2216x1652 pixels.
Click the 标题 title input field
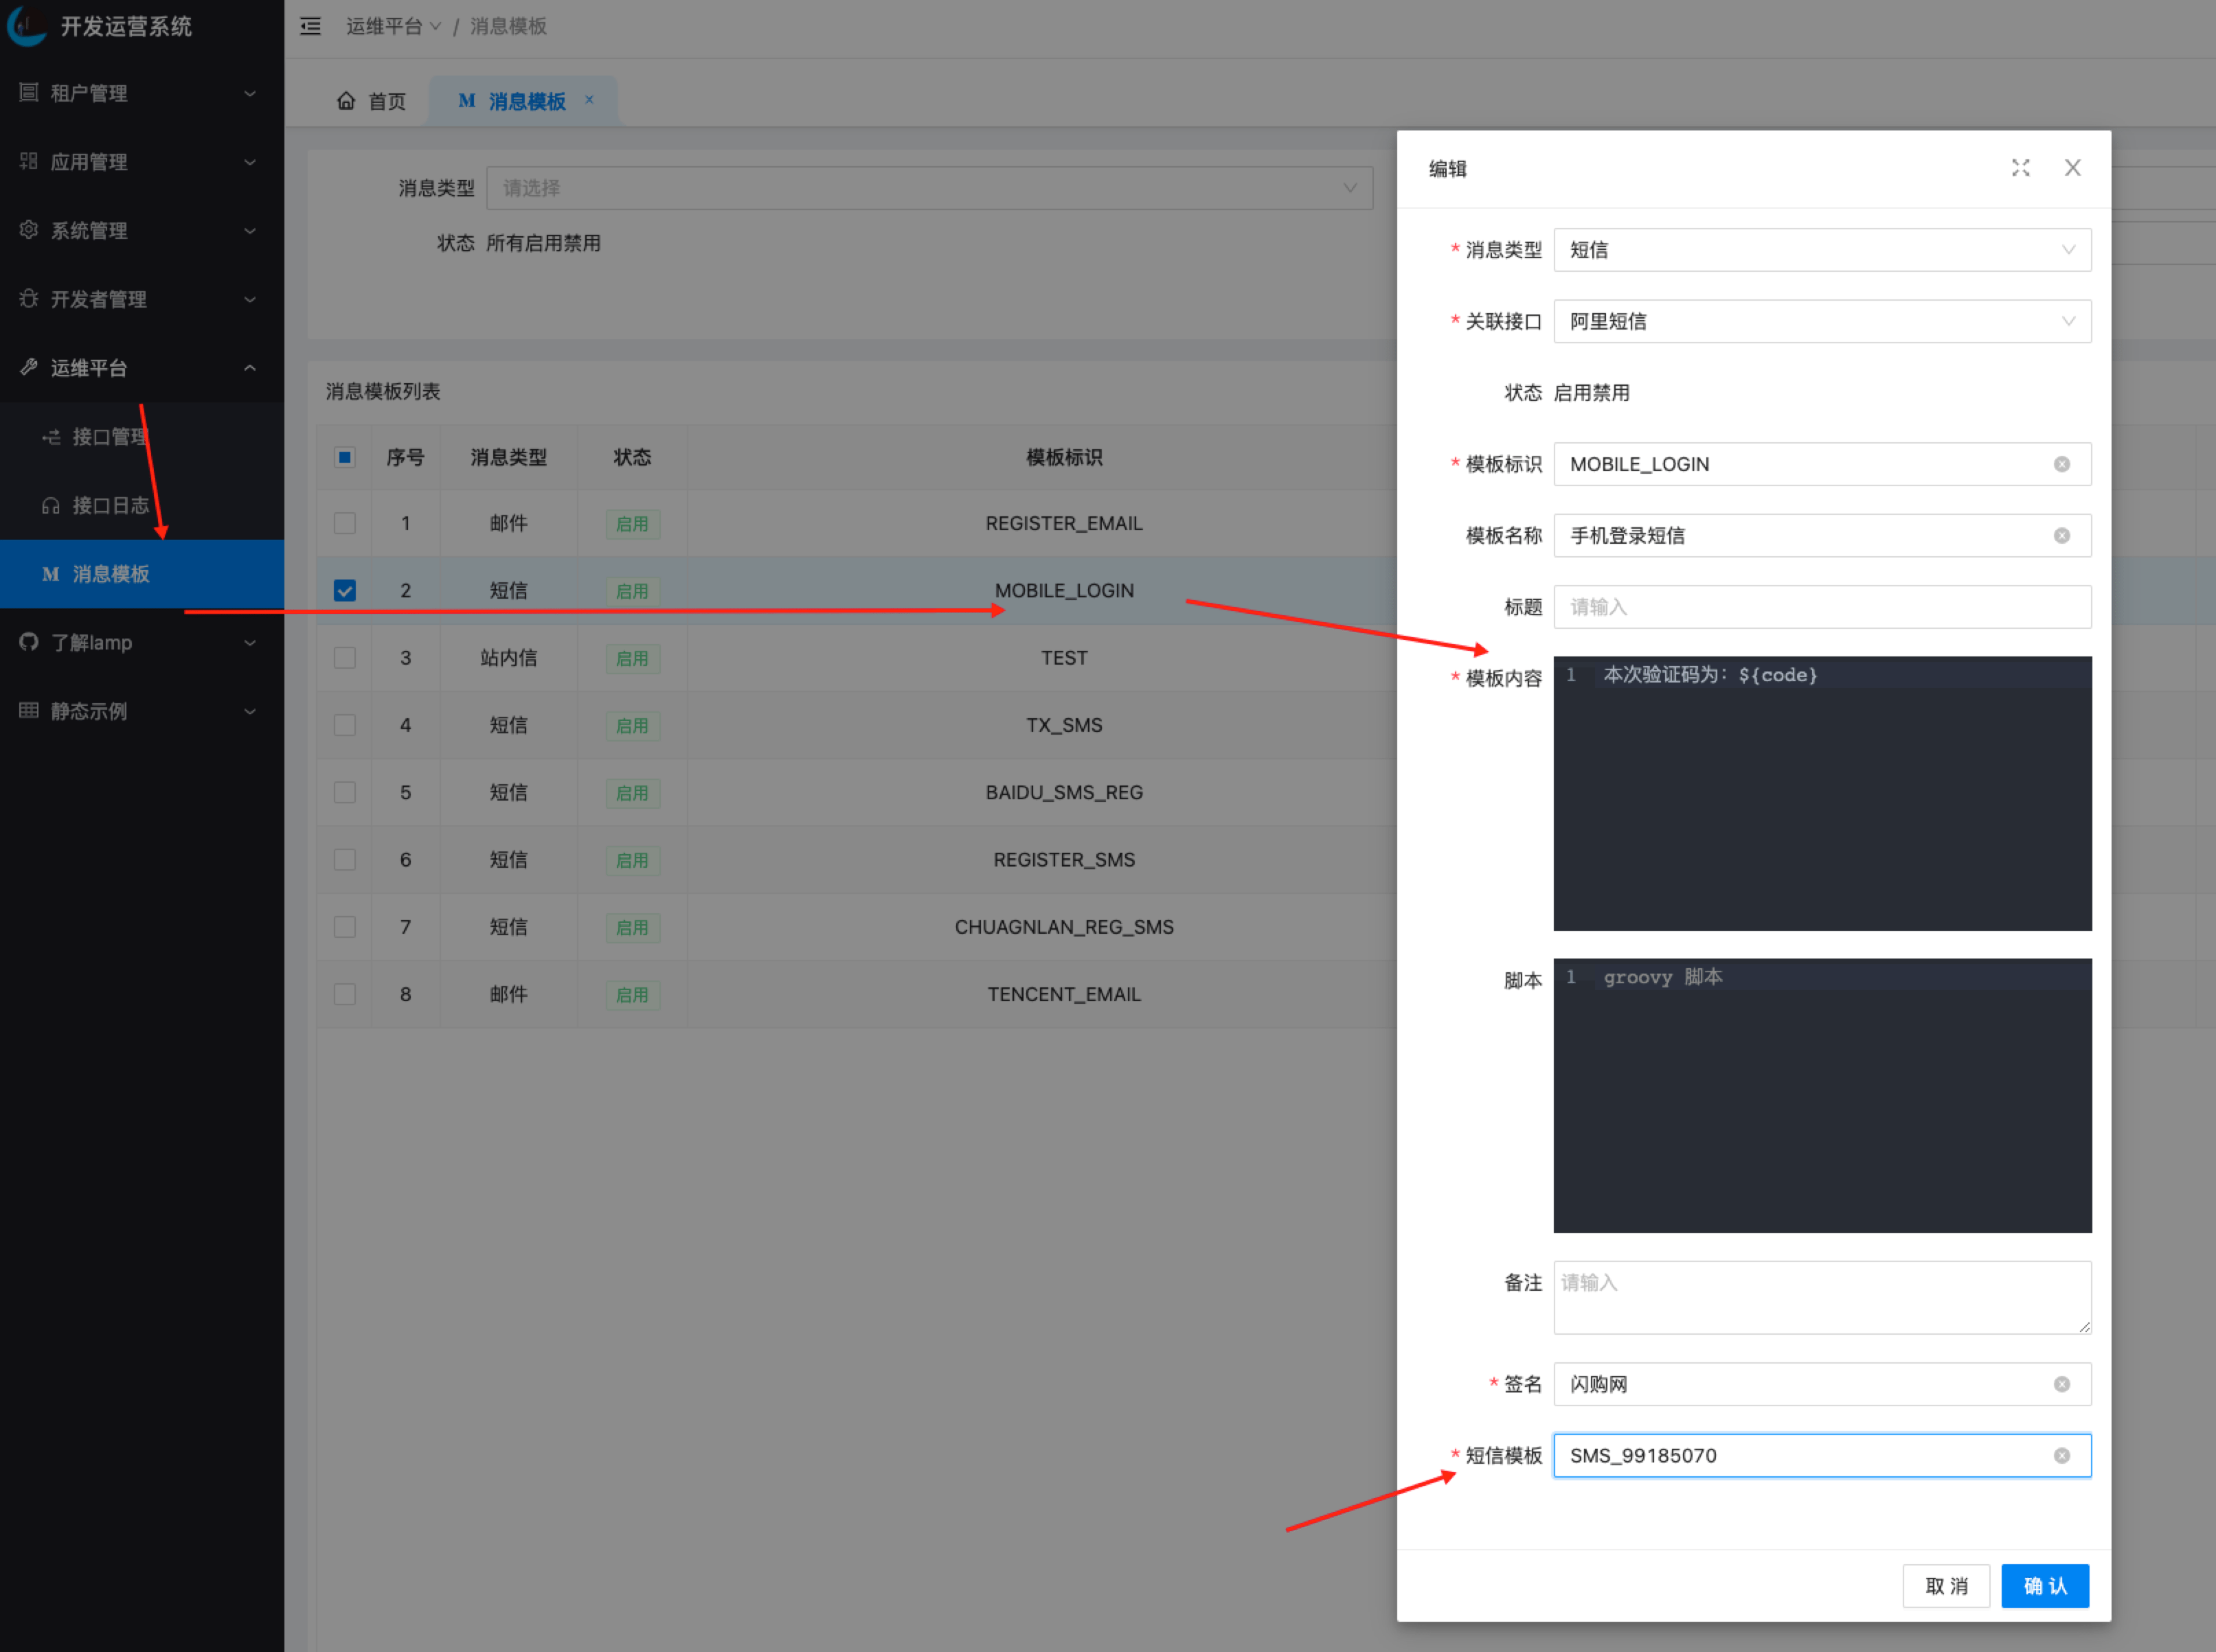click(1821, 607)
